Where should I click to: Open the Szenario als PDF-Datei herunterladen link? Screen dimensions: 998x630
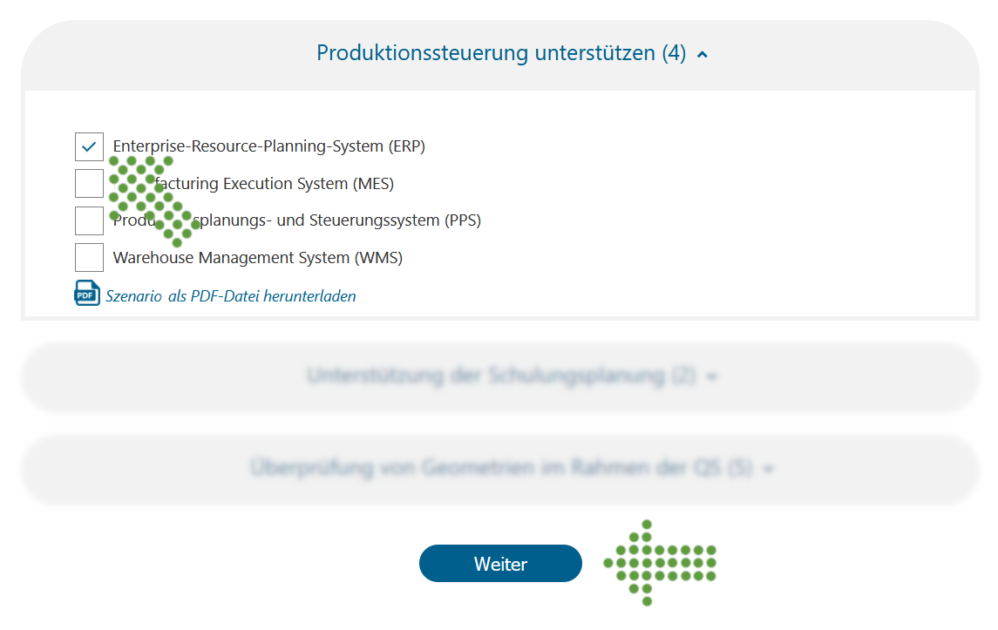(230, 296)
